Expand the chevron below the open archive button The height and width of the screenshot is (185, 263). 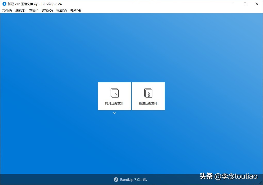click(114, 113)
